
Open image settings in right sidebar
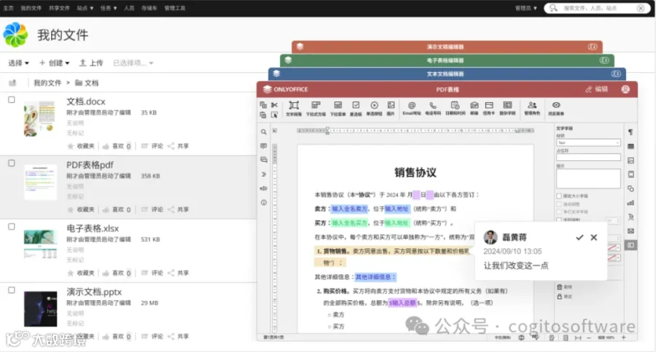click(x=630, y=160)
